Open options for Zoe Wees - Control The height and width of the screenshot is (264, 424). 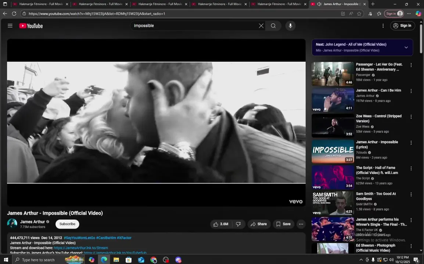pyautogui.click(x=411, y=117)
